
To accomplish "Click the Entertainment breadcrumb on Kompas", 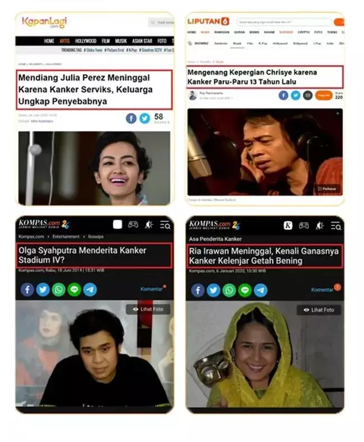I will (x=66, y=237).
